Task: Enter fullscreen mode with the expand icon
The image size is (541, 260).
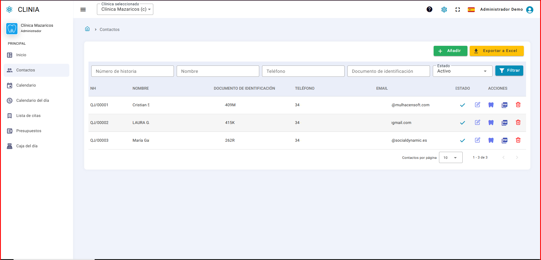Action: 458,10
